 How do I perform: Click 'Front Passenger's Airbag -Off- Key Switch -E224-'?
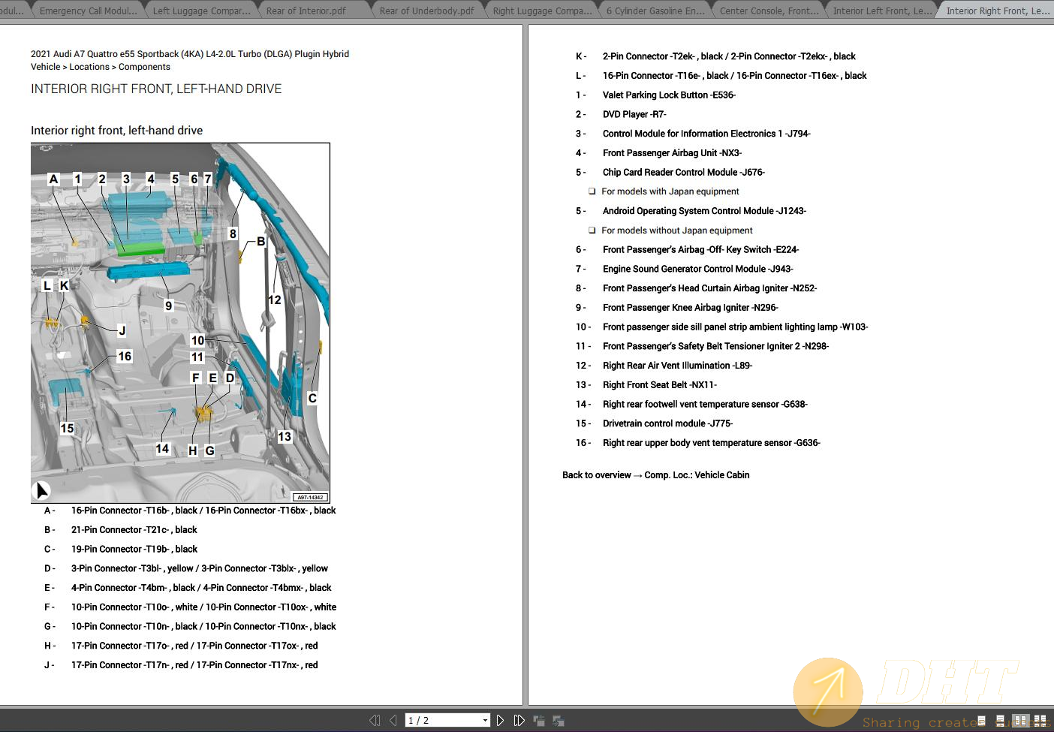tap(700, 250)
